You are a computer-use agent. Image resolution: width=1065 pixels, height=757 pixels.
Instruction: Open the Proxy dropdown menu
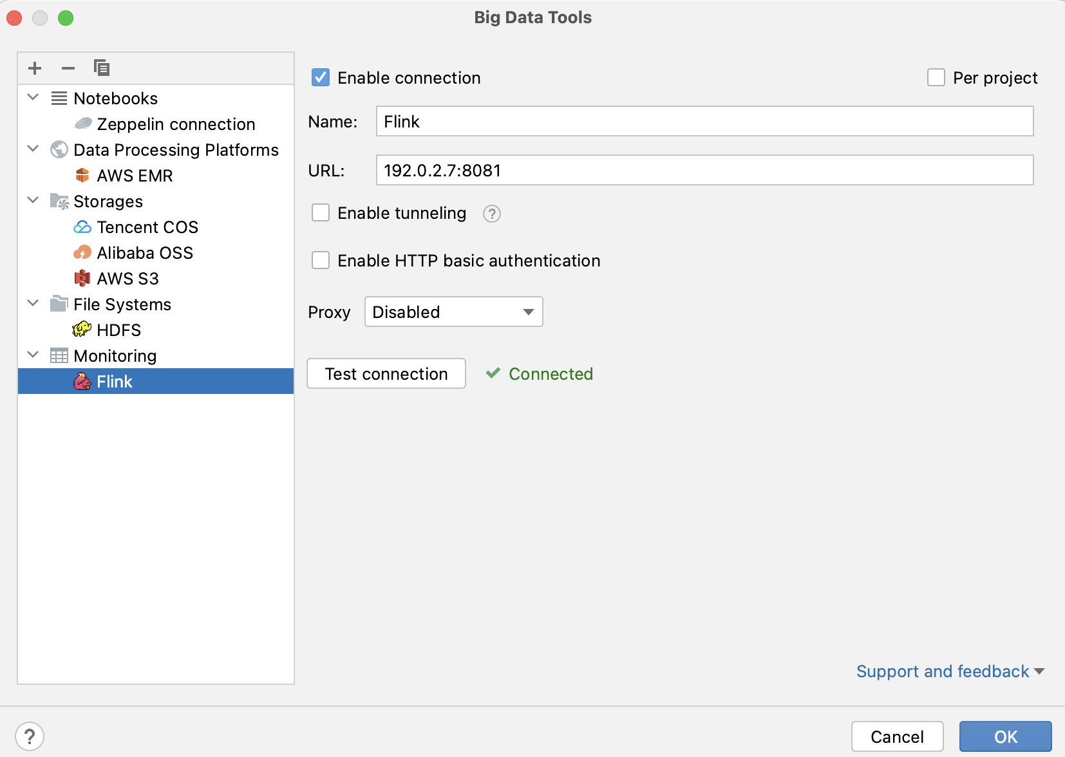453,312
